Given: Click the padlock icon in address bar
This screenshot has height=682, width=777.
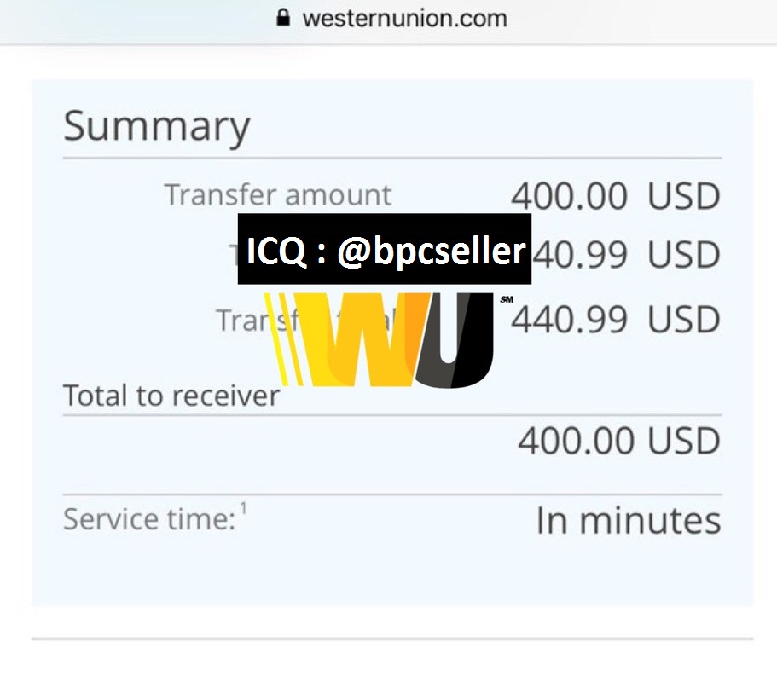Looking at the screenshot, I should 283,17.
